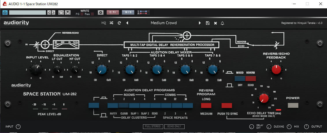The image size is (327, 133).
Task: Click the bottom INPUT trim knob
Action: pos(18,127)
